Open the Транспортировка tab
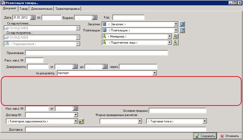 tap(67, 9)
